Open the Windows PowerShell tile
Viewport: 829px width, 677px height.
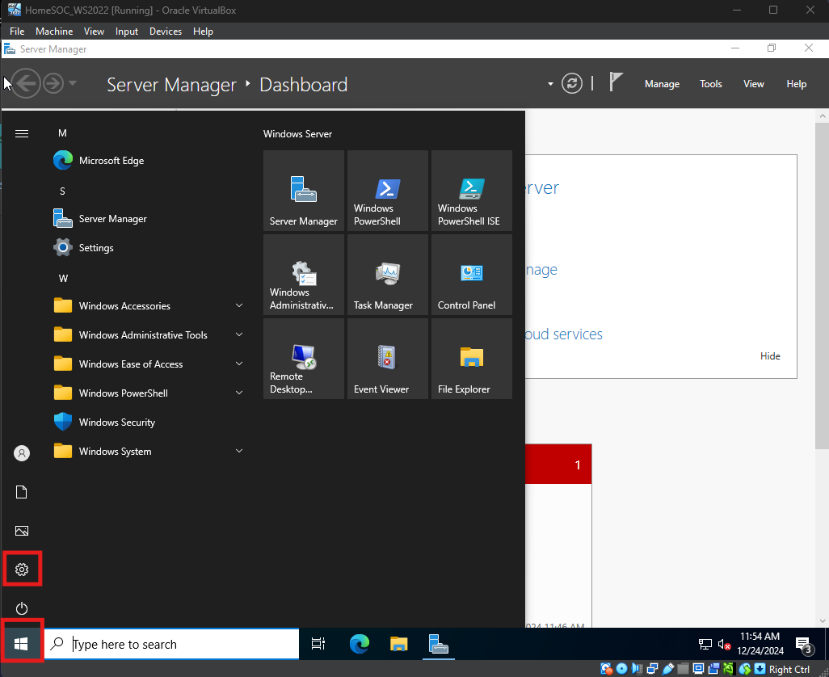pyautogui.click(x=387, y=191)
